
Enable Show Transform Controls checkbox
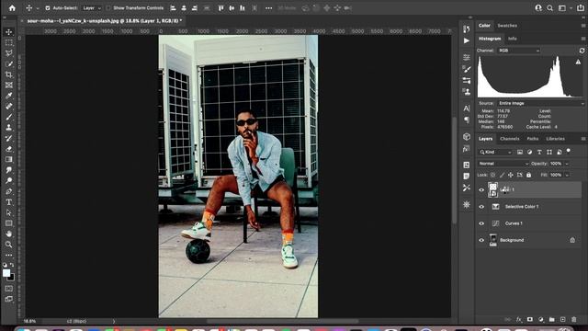[108, 8]
